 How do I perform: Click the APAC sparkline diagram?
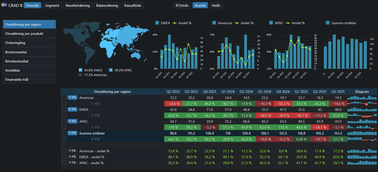click(x=362, y=121)
